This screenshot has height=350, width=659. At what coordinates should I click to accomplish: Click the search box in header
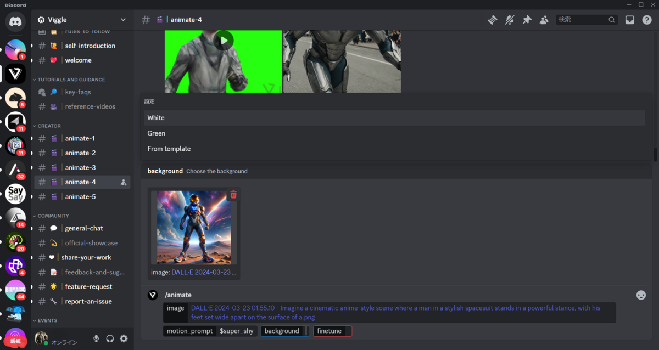click(x=587, y=20)
